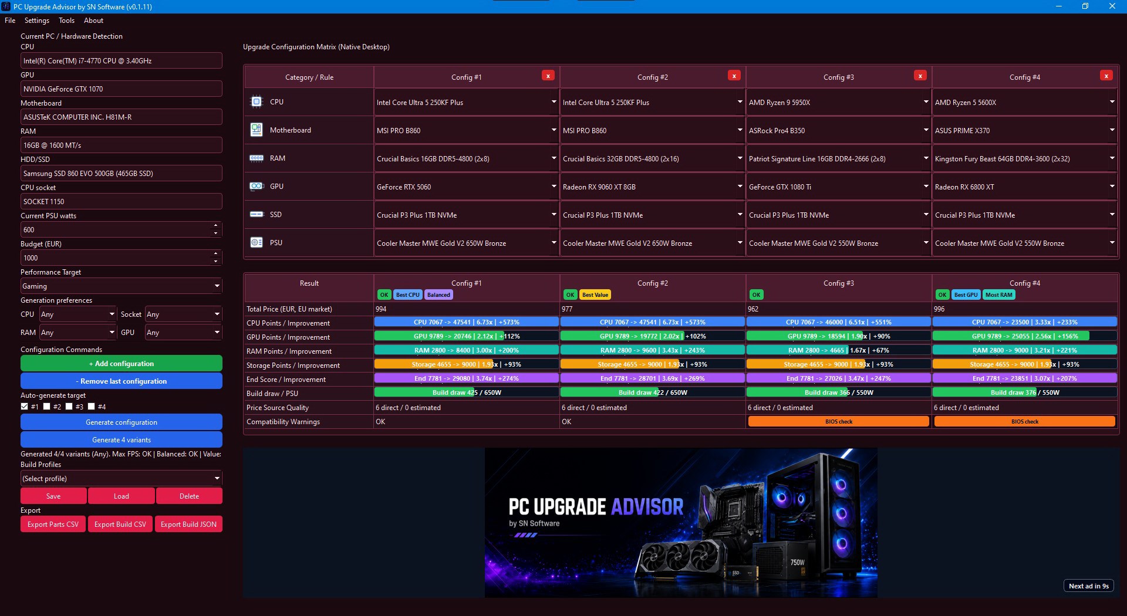Image resolution: width=1127 pixels, height=616 pixels.
Task: Open the File menu
Action: tap(10, 21)
